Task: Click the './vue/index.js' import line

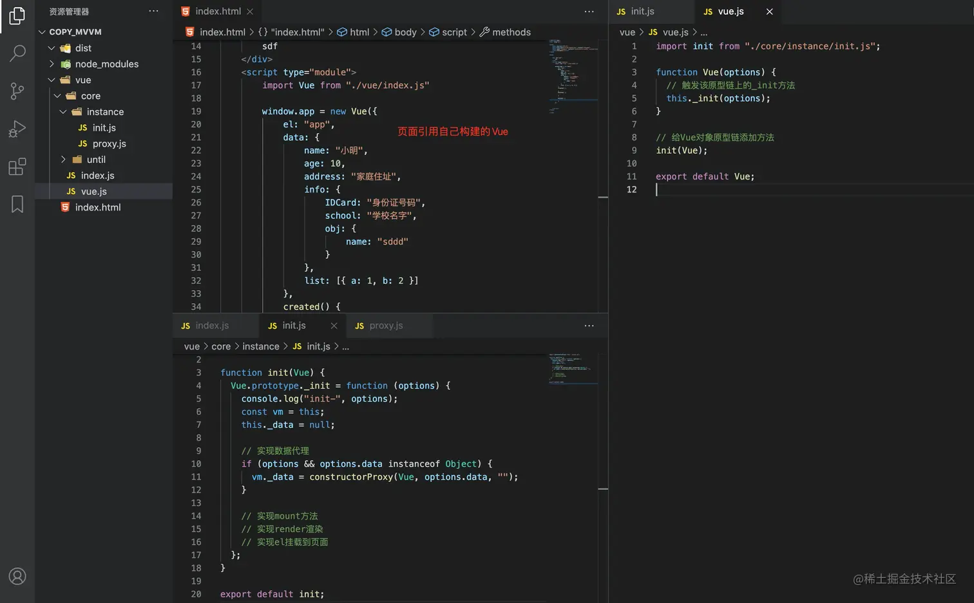Action: click(346, 85)
